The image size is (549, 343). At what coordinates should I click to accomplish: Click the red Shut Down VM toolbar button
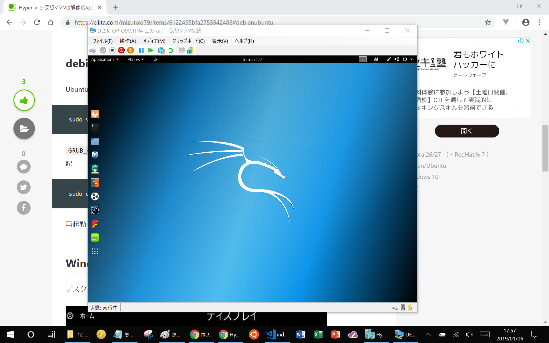(121, 50)
